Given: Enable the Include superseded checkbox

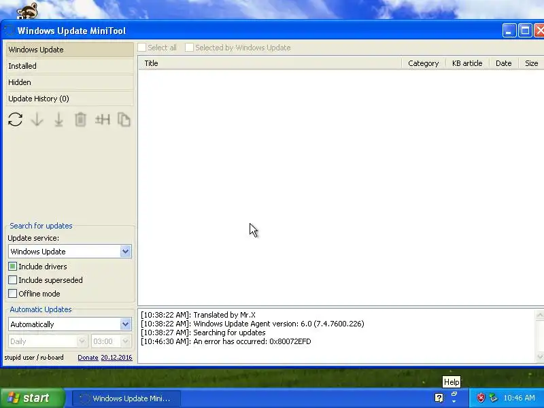Looking at the screenshot, I should 12,280.
